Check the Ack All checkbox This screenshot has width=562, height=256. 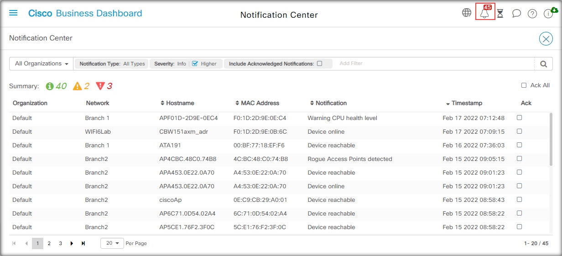524,85
